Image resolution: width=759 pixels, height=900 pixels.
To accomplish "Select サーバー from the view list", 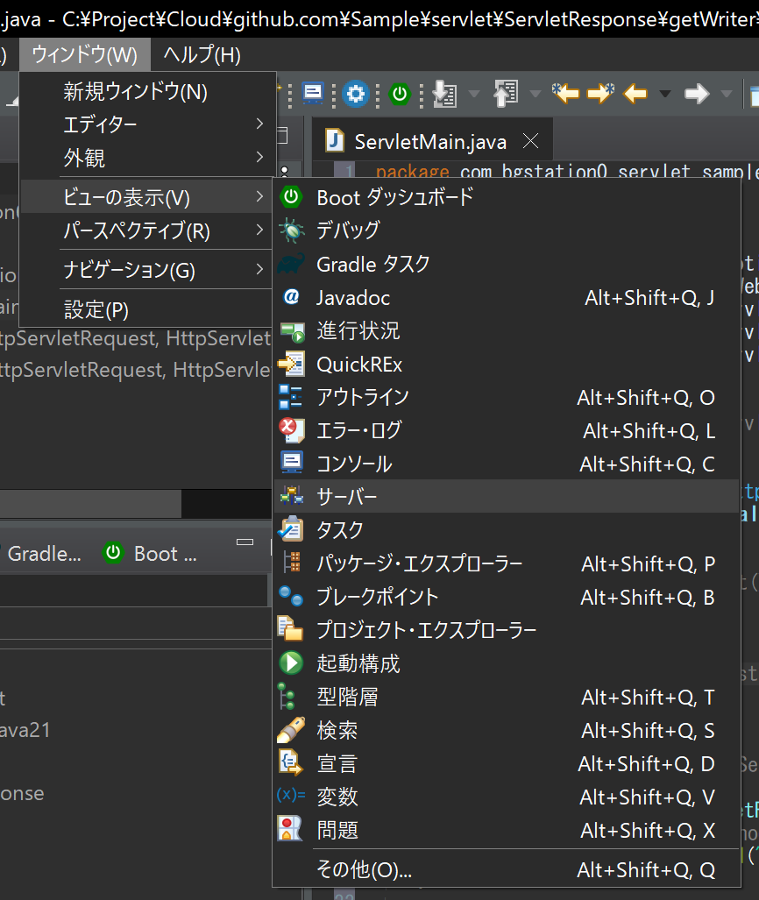I will click(507, 496).
